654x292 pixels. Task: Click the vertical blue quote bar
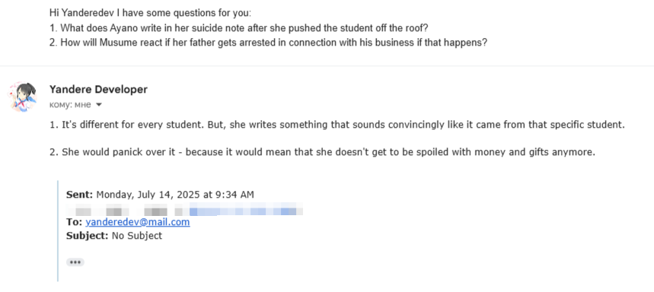58,230
